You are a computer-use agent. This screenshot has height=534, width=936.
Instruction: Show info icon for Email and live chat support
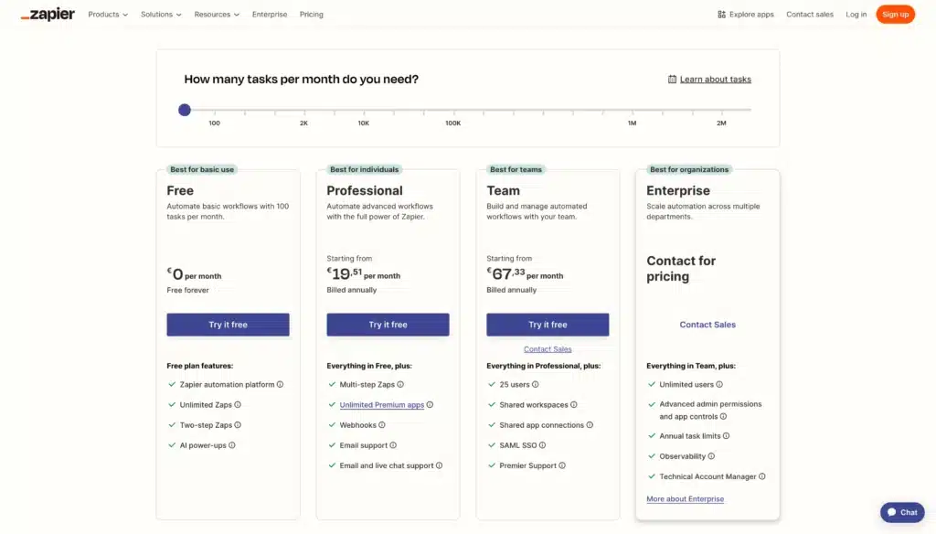click(x=440, y=466)
